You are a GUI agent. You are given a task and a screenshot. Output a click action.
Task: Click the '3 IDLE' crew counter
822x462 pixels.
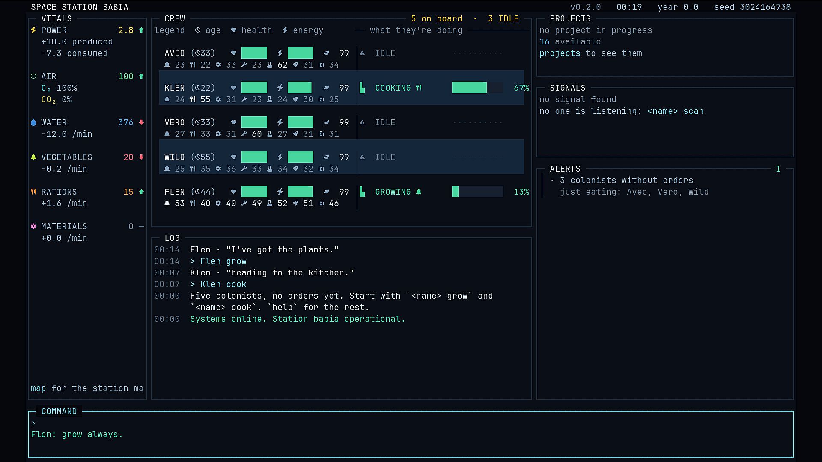(503, 19)
